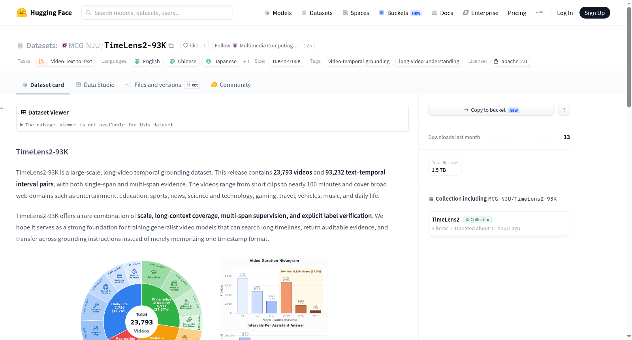Follow Multimedia Computing organization

point(257,45)
